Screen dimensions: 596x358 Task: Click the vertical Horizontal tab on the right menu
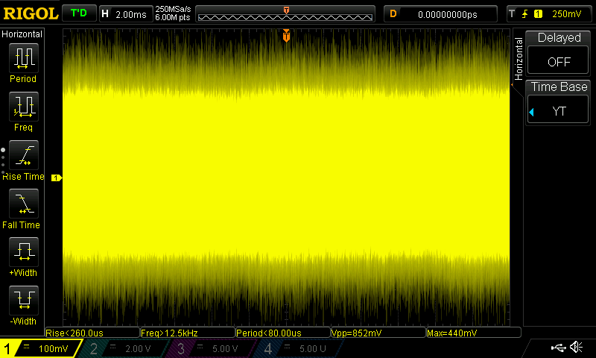518,59
